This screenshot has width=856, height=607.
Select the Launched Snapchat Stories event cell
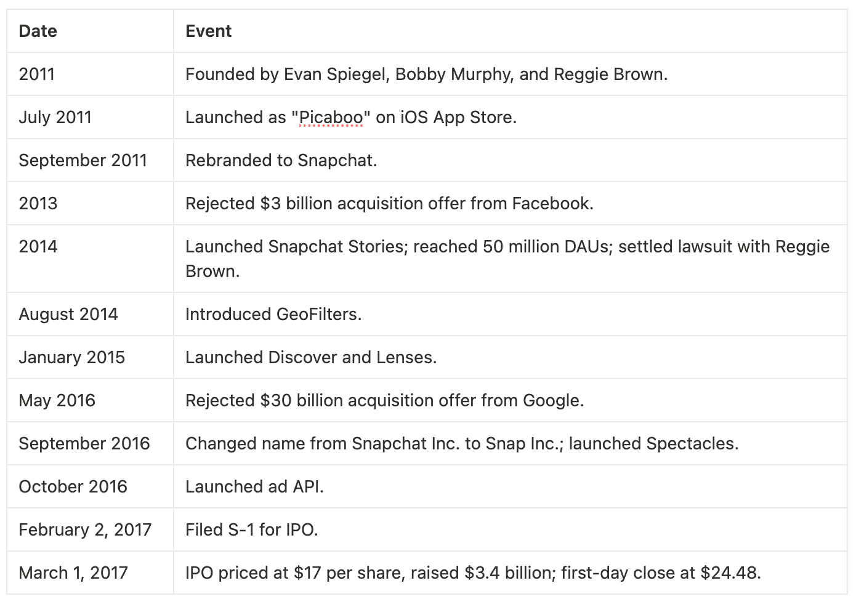click(x=510, y=259)
